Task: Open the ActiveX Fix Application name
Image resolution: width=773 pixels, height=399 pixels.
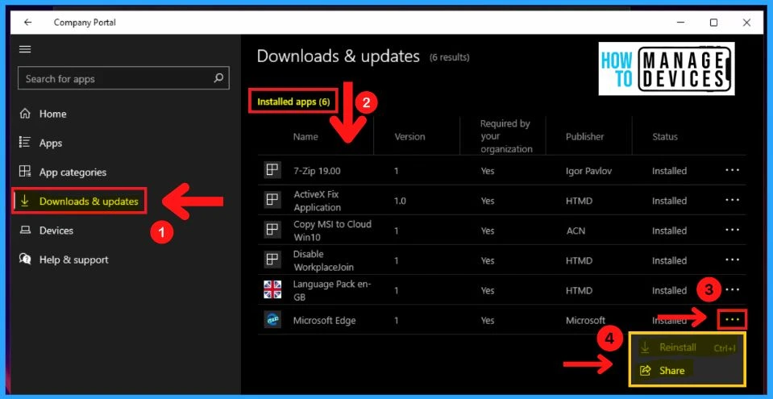Action: tap(317, 201)
